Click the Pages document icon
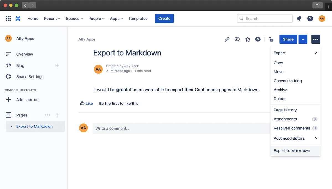Viewport: 332px width, 189px height. coord(8,115)
